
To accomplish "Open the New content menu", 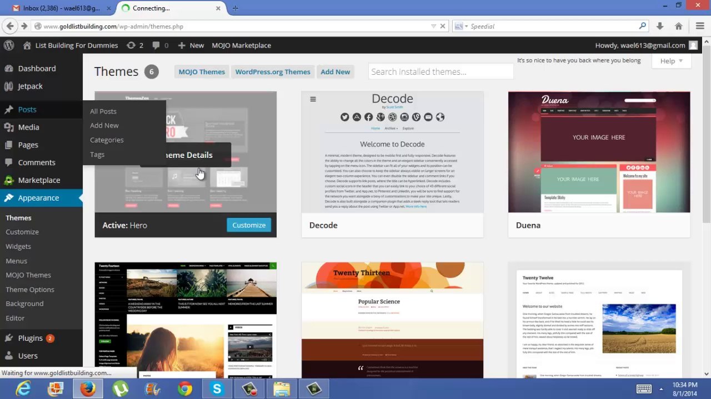I will 192,45.
